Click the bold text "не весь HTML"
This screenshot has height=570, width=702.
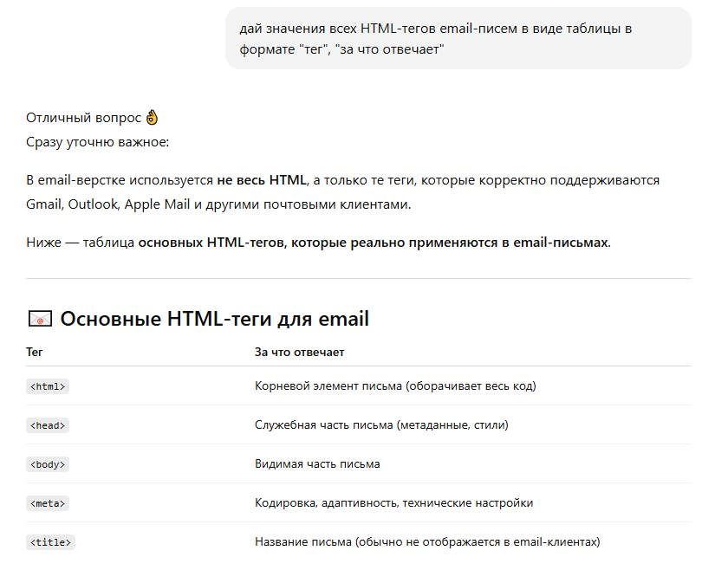point(262,180)
